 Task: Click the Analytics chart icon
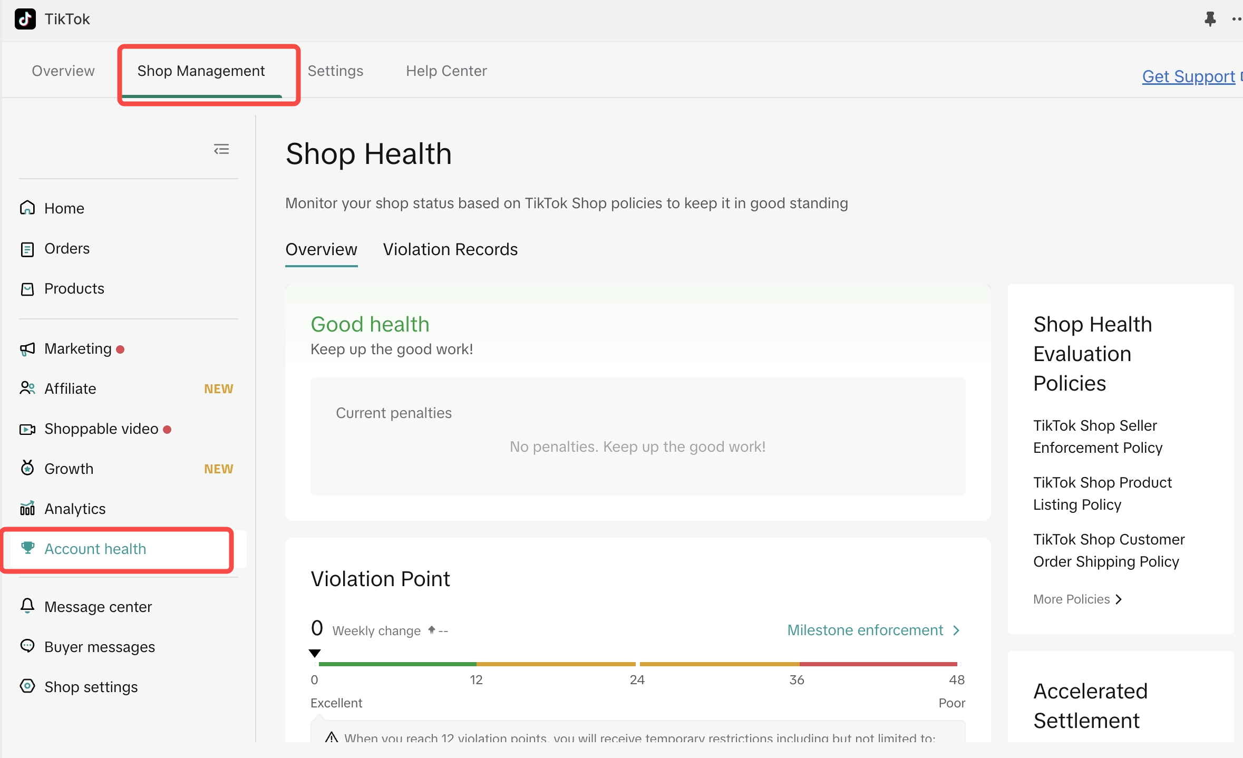pos(27,508)
